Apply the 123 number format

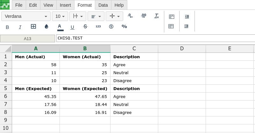98,27
